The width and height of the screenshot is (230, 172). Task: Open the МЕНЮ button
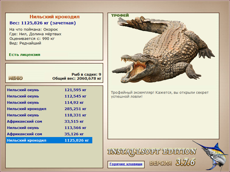click(x=16, y=78)
